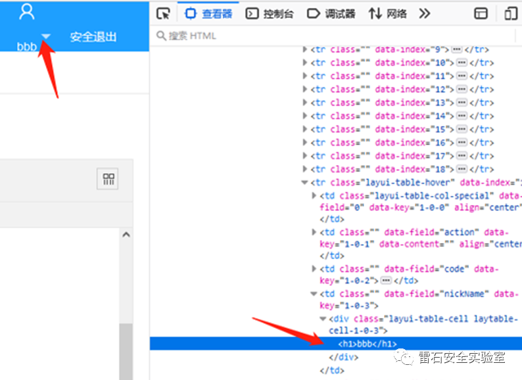Switch to the 控制台 console tab
The width and height of the screenshot is (522, 380).
click(x=270, y=13)
